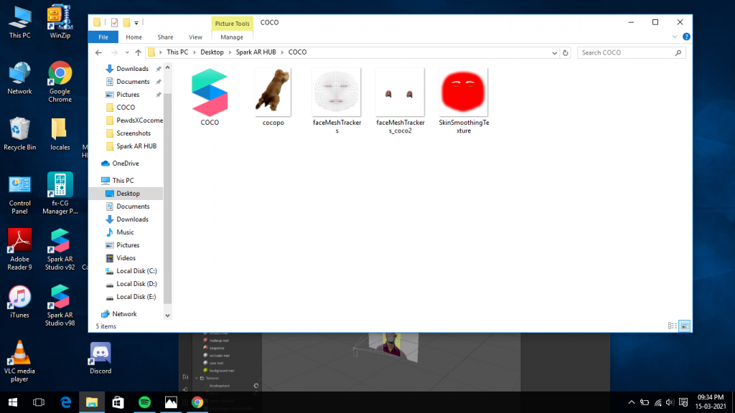Switch to the View ribbon tab
735x413 pixels.
195,37
